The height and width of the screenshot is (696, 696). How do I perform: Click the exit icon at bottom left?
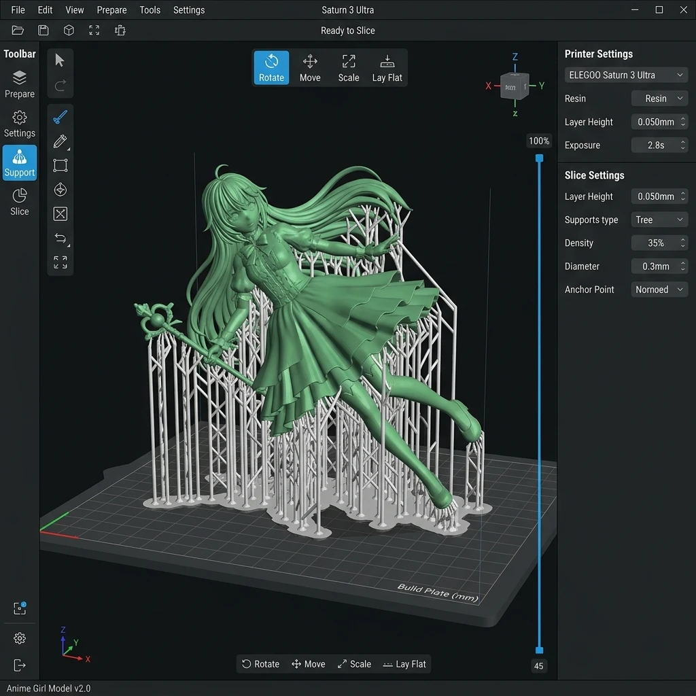click(20, 665)
